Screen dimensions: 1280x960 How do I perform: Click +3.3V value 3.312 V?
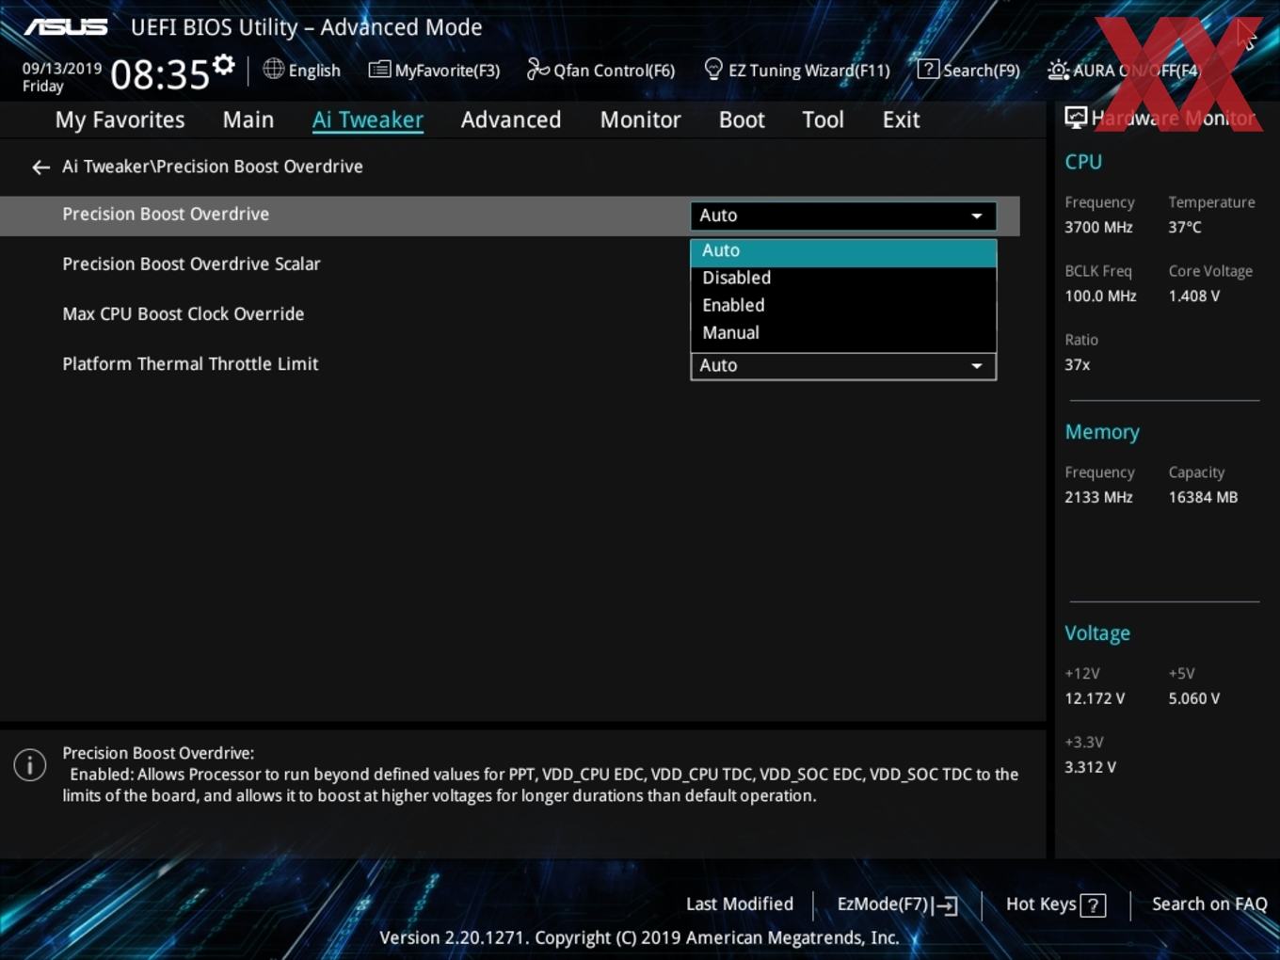point(1090,768)
